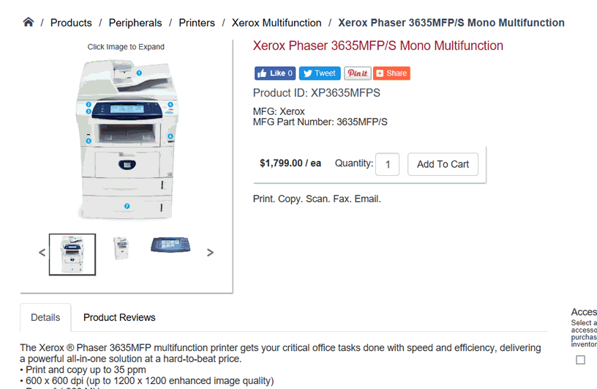Screen dimensions: 597x389
Task: Focus the Quantity input field
Action: 387,164
